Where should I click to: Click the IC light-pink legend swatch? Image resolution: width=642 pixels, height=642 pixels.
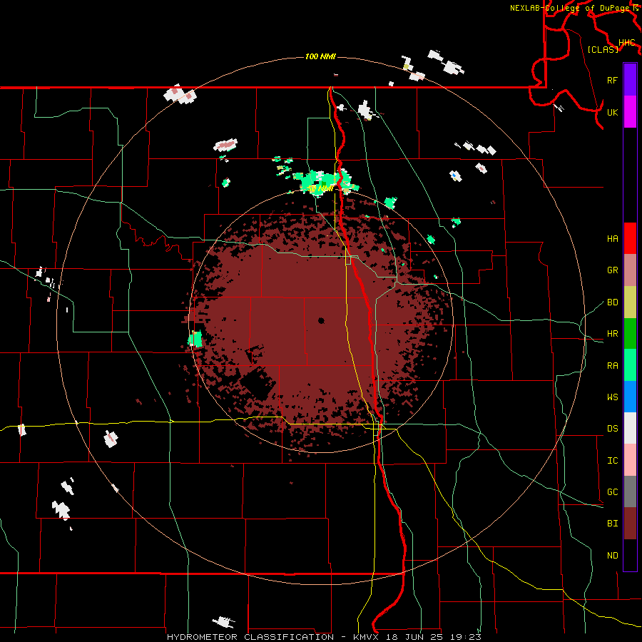point(630,460)
